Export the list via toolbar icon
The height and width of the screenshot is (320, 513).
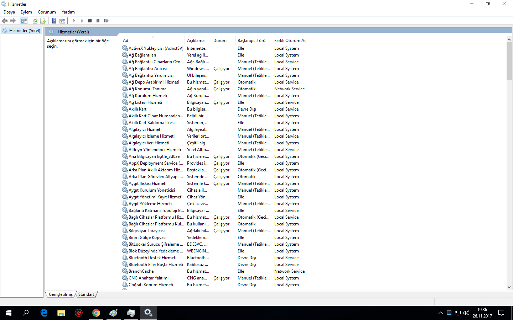coord(43,21)
